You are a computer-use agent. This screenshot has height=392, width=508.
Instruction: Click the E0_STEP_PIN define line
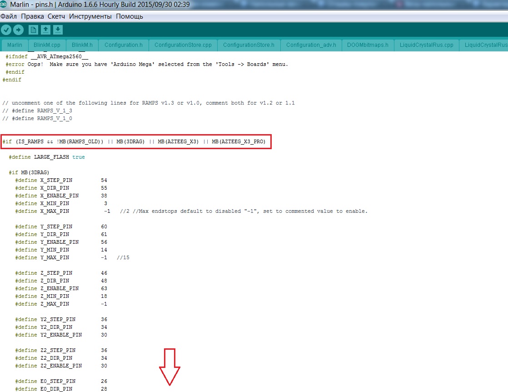point(61,381)
